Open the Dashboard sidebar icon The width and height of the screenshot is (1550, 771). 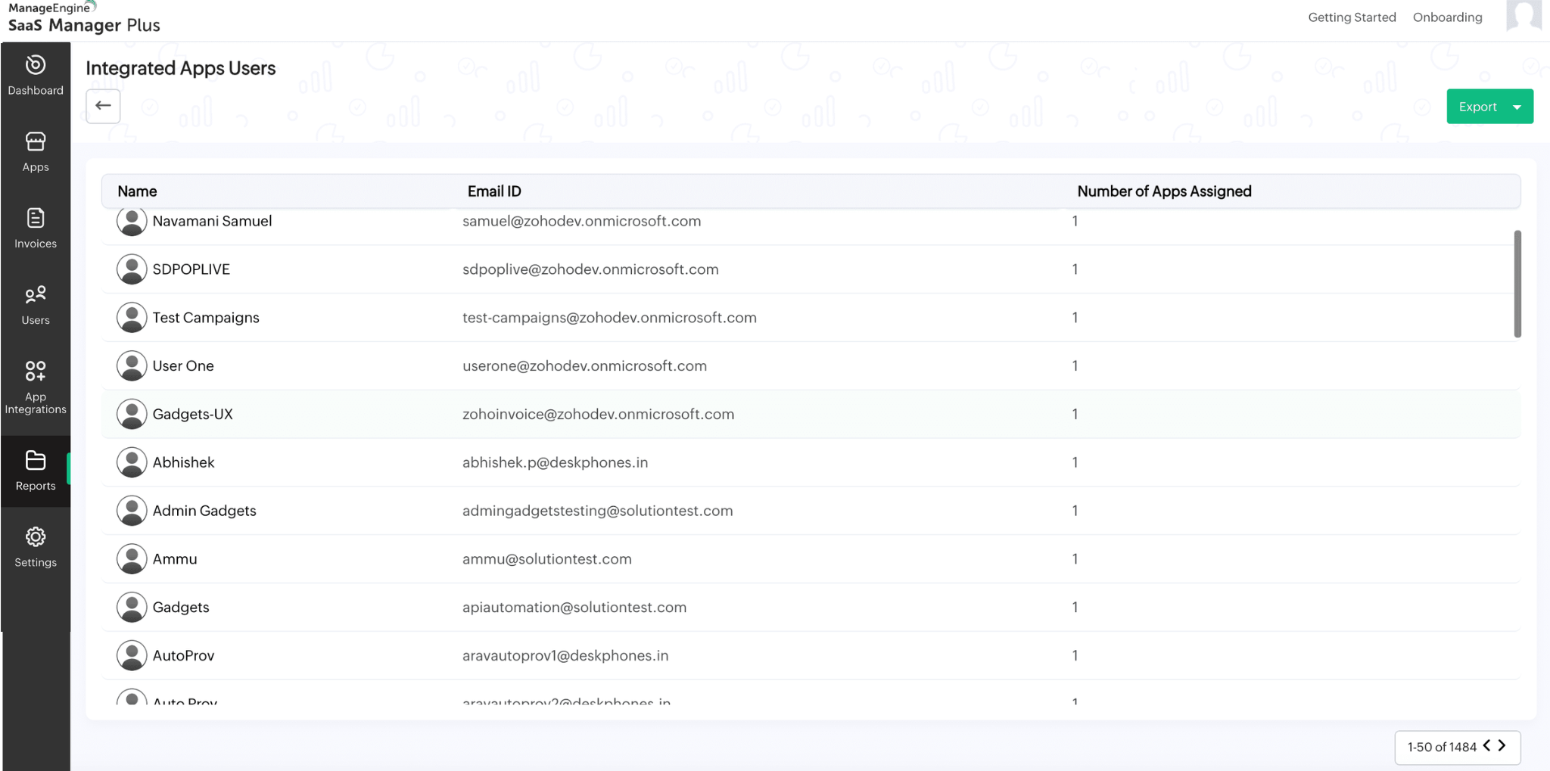[x=36, y=66]
